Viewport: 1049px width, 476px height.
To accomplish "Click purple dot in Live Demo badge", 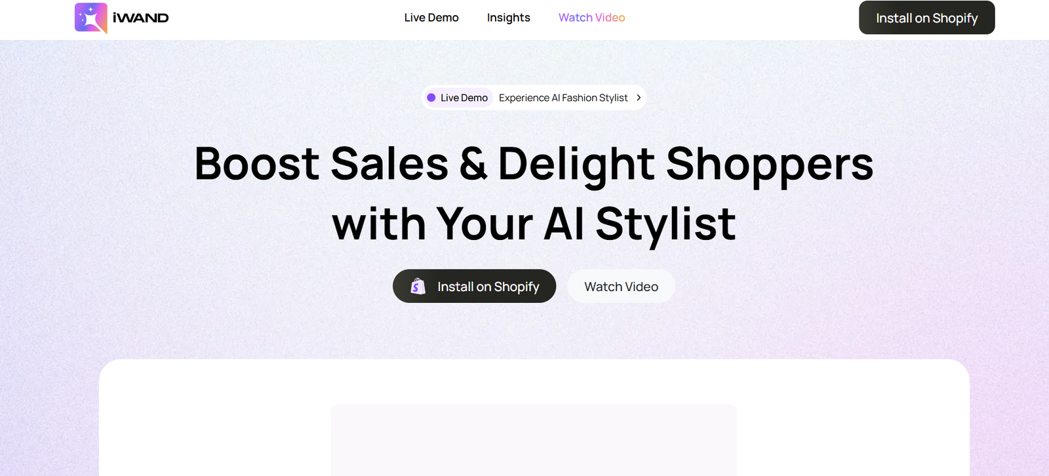I will (431, 98).
